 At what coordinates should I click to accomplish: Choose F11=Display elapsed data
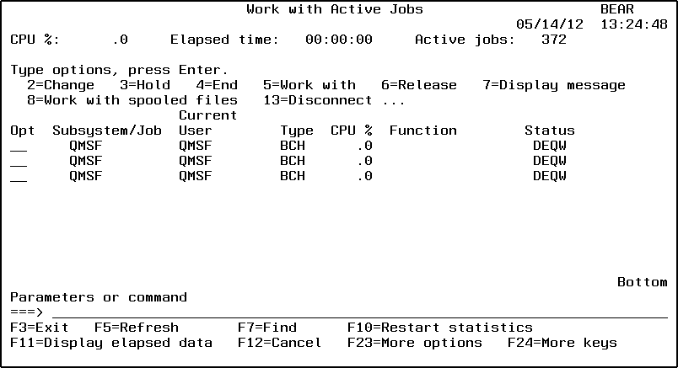point(111,343)
